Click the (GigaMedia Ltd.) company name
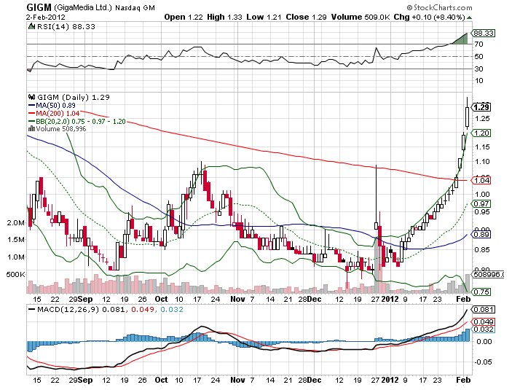The image size is (520, 390). [x=83, y=7]
